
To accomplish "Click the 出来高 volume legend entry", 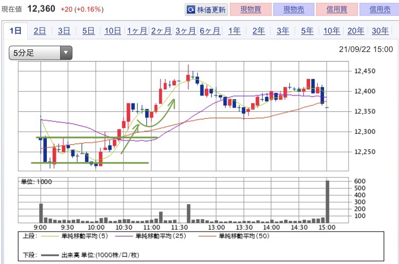I will [x=90, y=255].
